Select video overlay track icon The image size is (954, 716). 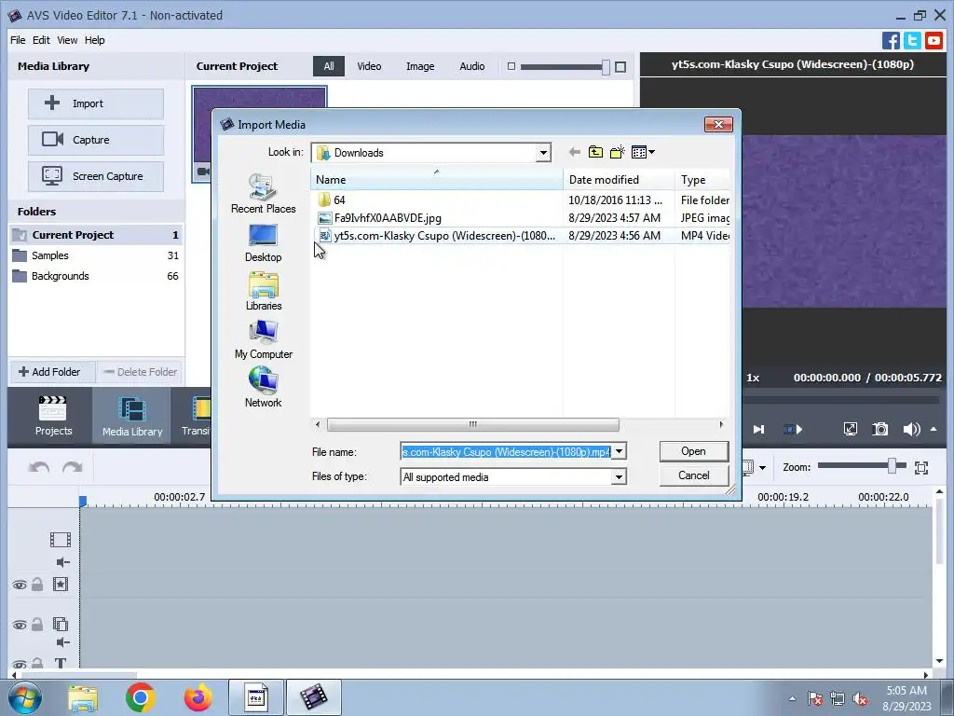tap(61, 624)
